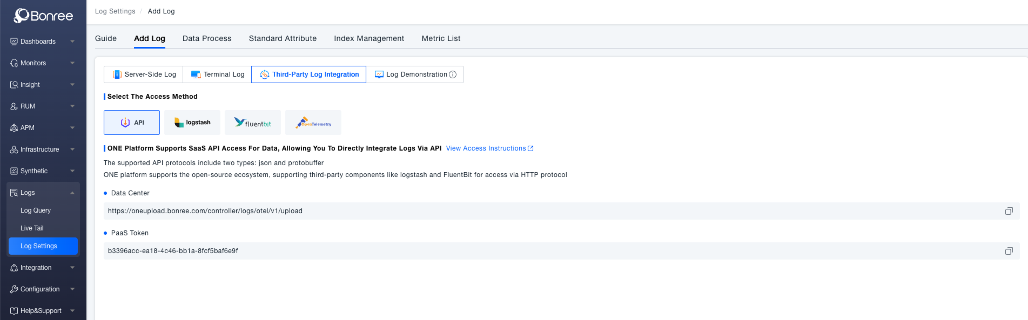Copy the PaaS Token value
Image resolution: width=1028 pixels, height=320 pixels.
click(x=1008, y=251)
